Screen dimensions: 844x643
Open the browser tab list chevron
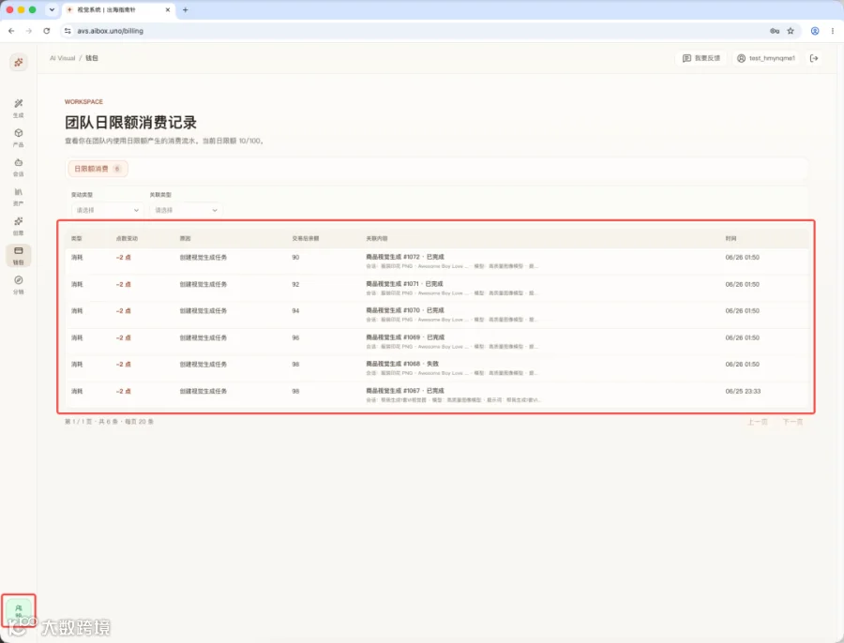52,9
